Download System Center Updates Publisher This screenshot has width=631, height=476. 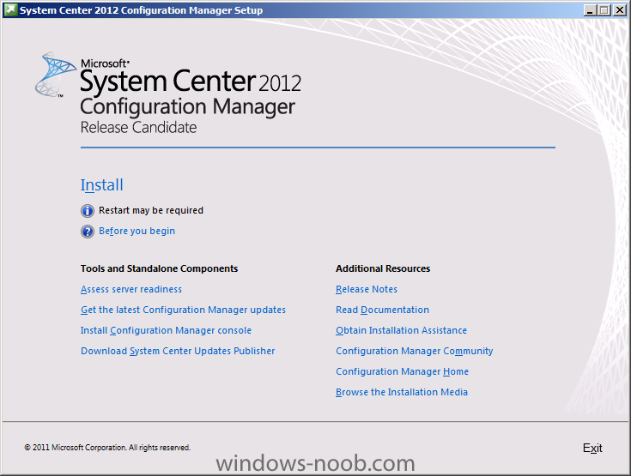178,351
